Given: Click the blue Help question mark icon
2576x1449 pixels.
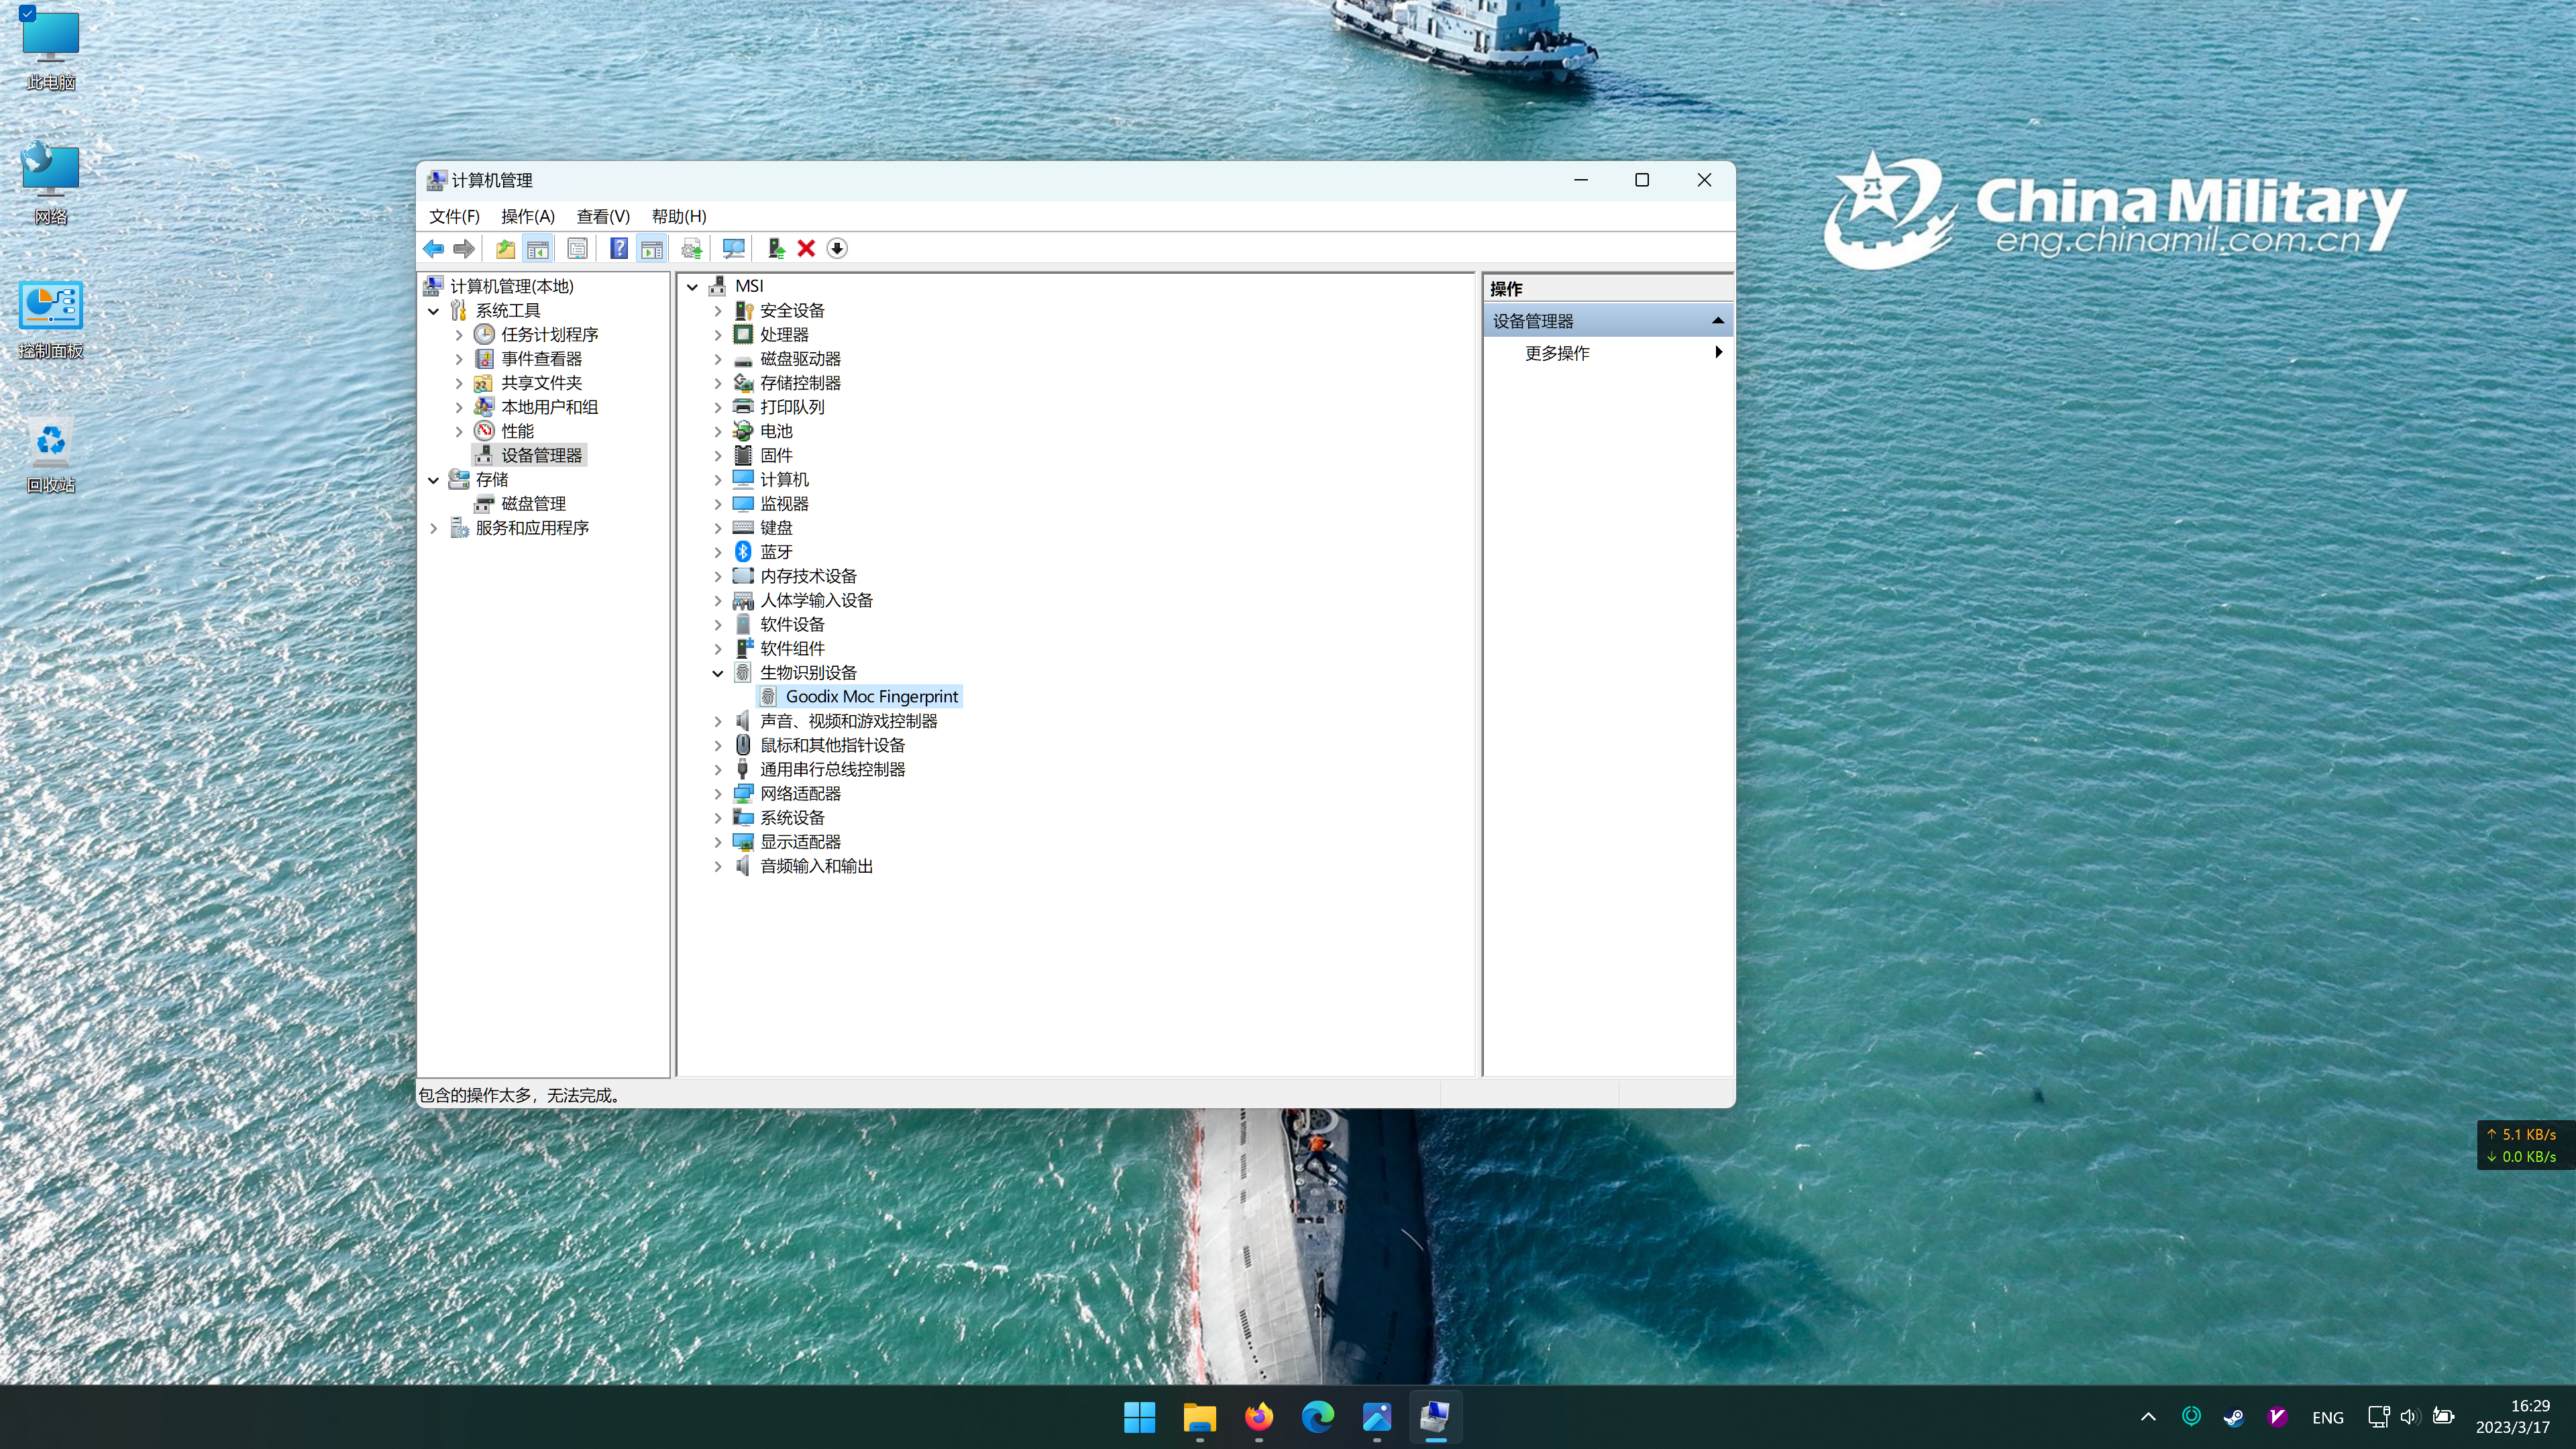Looking at the screenshot, I should point(619,248).
